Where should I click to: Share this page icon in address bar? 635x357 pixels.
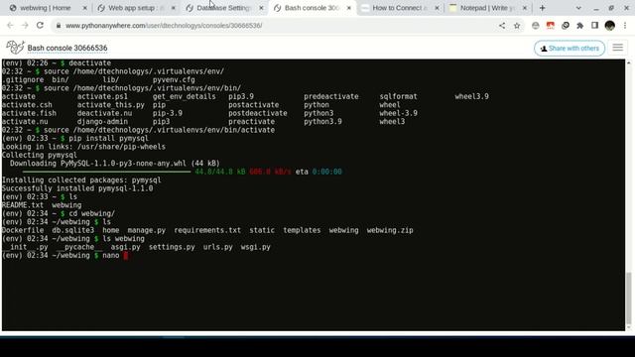pyautogui.click(x=502, y=26)
